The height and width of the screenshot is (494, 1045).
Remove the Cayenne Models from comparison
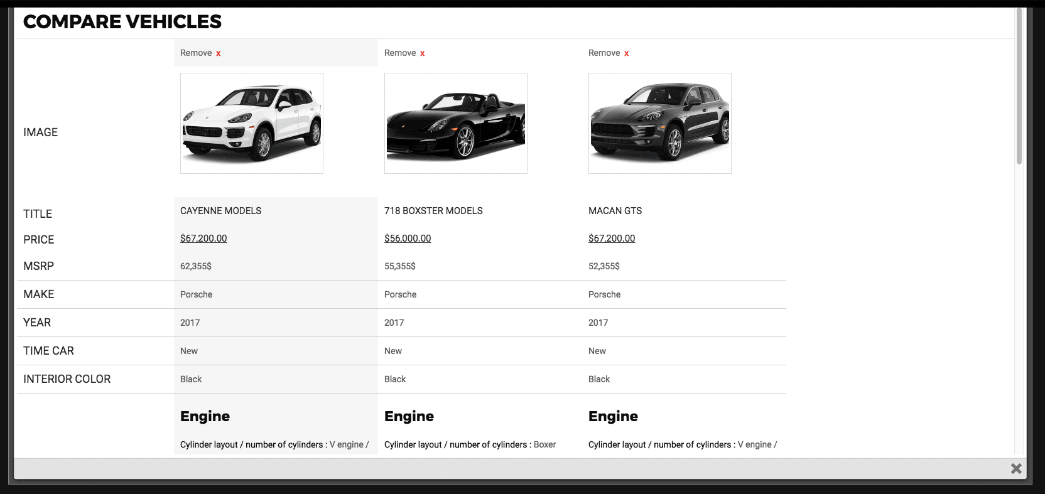(x=200, y=53)
